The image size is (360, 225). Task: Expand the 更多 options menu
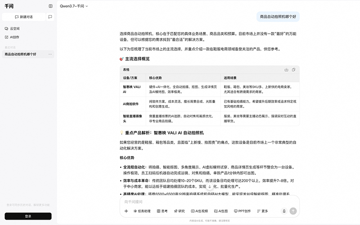pyautogui.click(x=262, y=211)
